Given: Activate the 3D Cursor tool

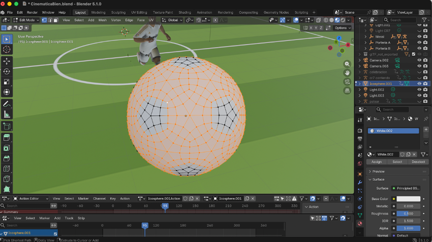Looking at the screenshot, I should tap(7, 49).
